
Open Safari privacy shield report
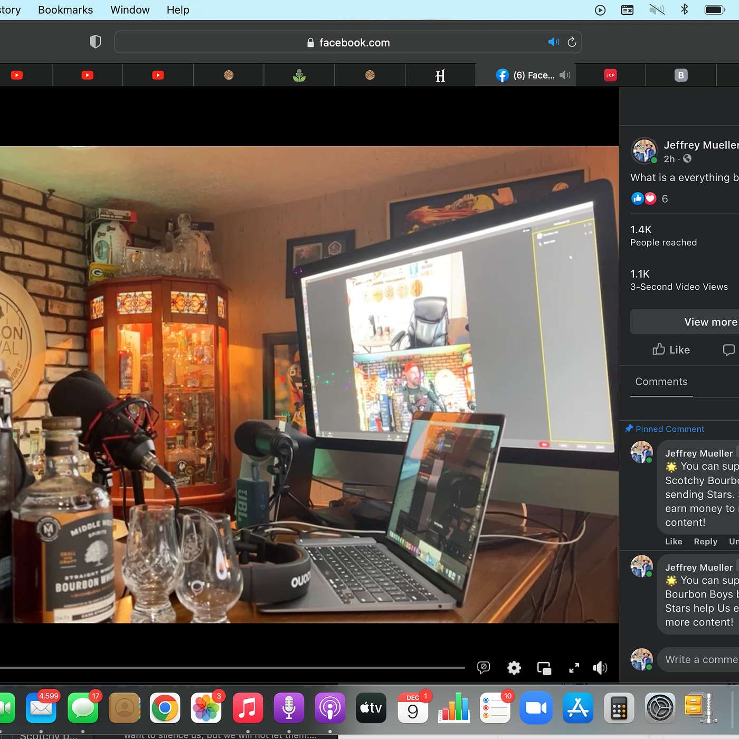(x=95, y=42)
